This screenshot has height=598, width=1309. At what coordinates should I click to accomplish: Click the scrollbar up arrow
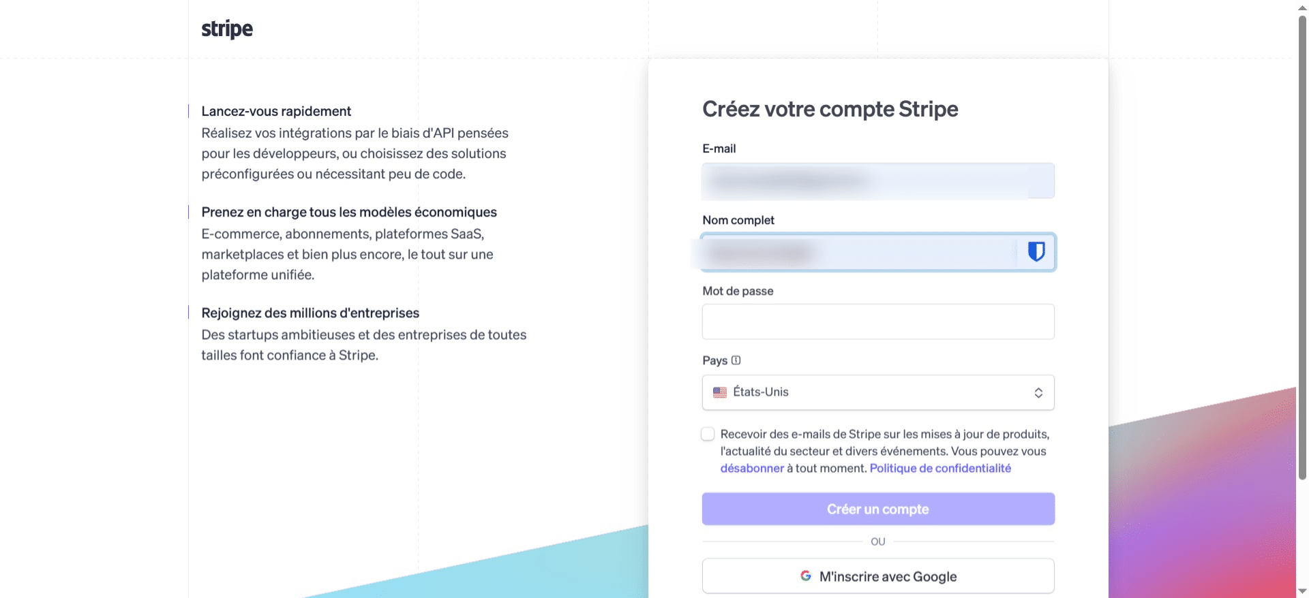(1302, 7)
